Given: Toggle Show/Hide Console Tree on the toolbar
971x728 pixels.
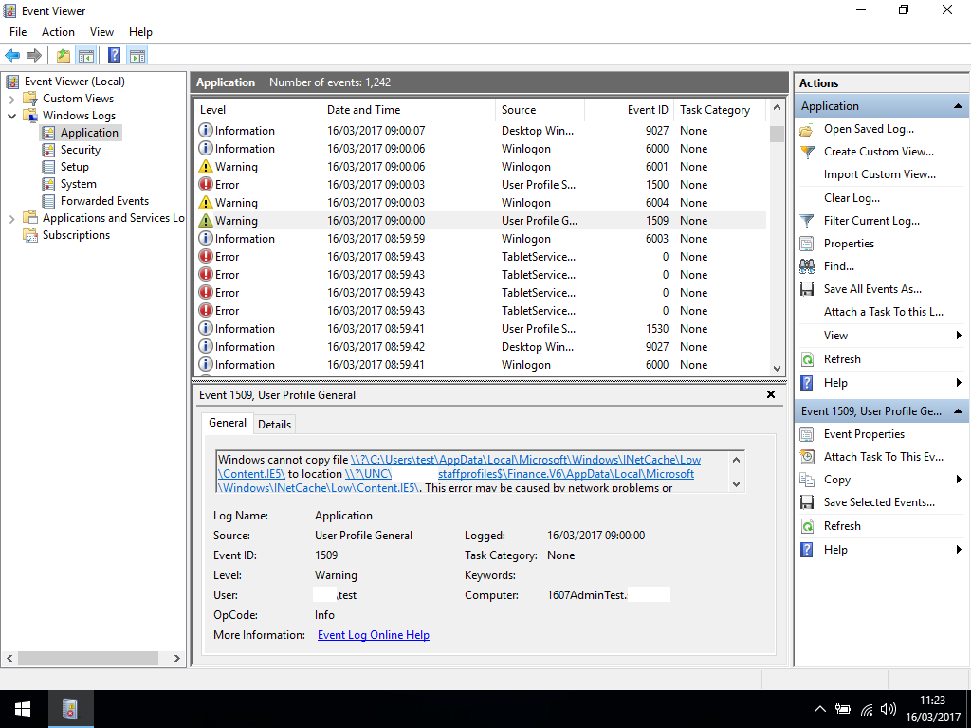Looking at the screenshot, I should tap(85, 54).
